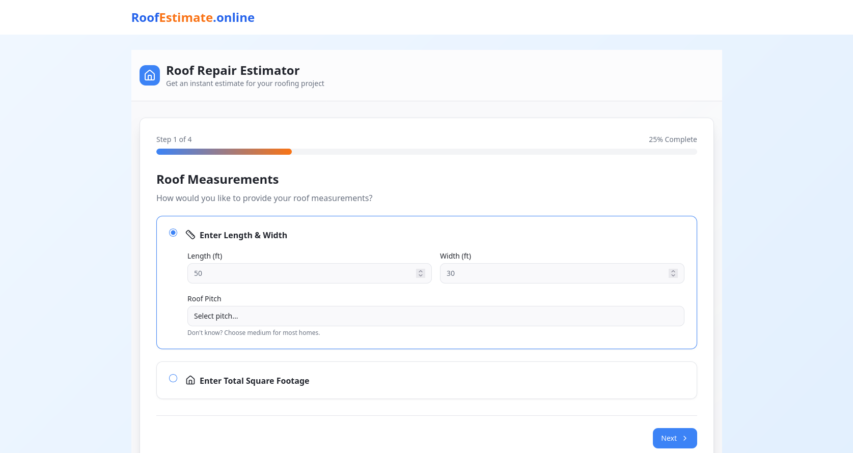Click the blue home icon beside Roof Repair Estimator
This screenshot has height=453, width=853.
click(x=150, y=75)
